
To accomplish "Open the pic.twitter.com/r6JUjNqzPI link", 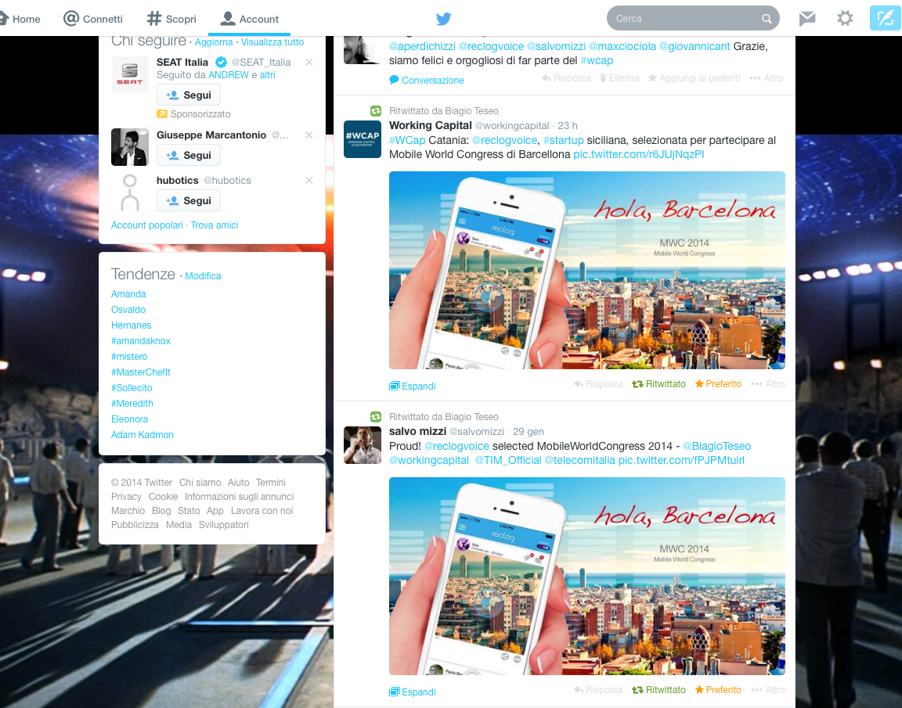I will point(639,154).
